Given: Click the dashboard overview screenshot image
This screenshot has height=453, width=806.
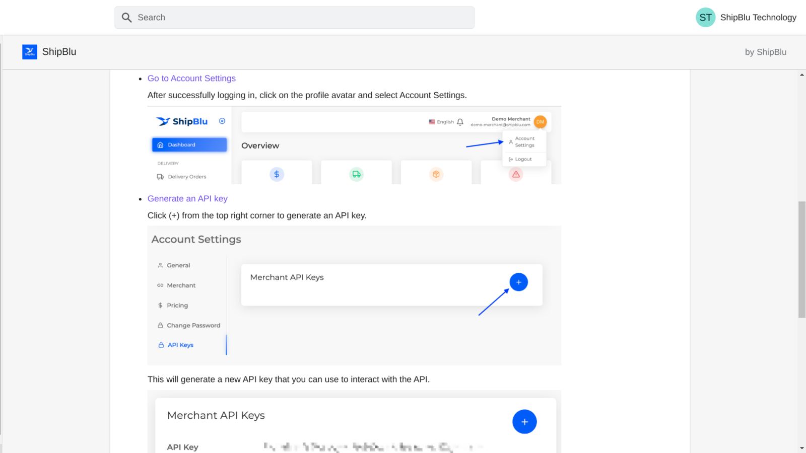Looking at the screenshot, I should pyautogui.click(x=354, y=145).
